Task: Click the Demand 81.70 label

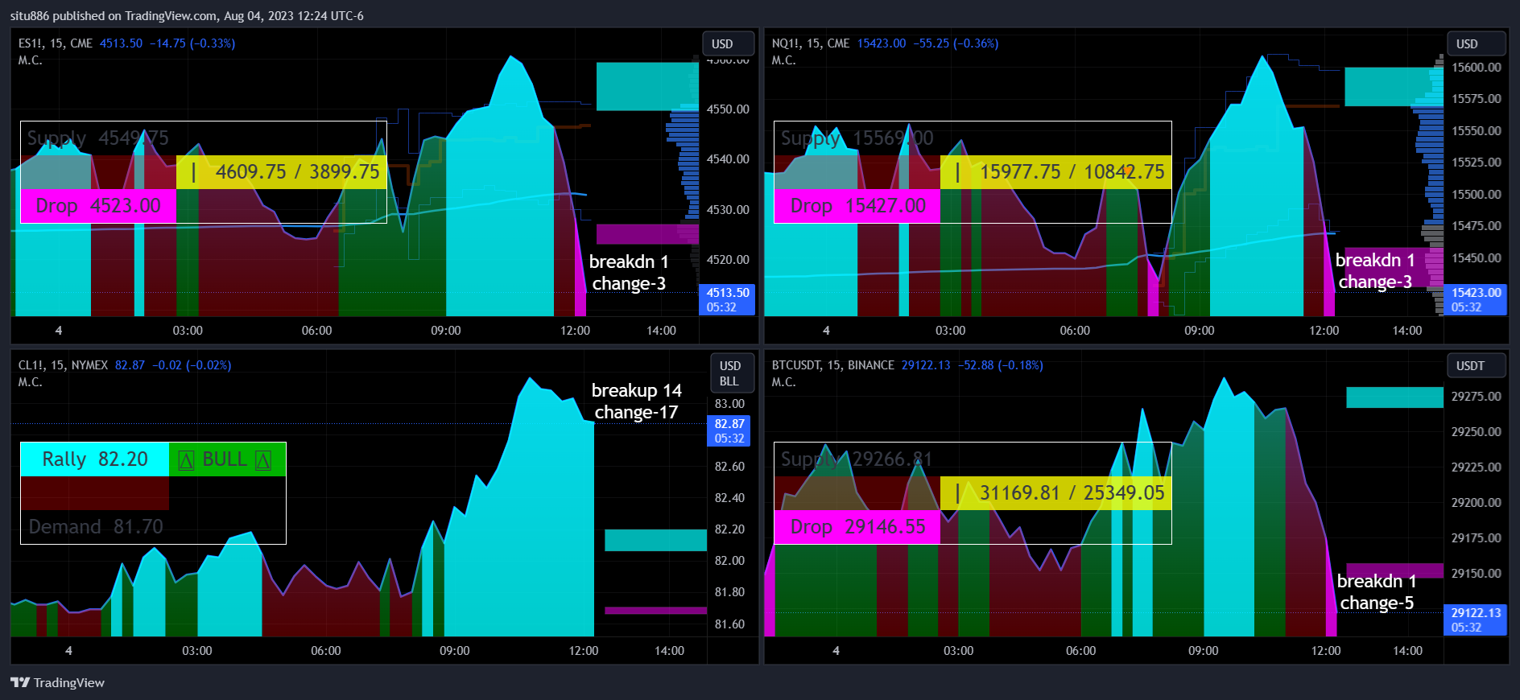Action: coord(95,527)
